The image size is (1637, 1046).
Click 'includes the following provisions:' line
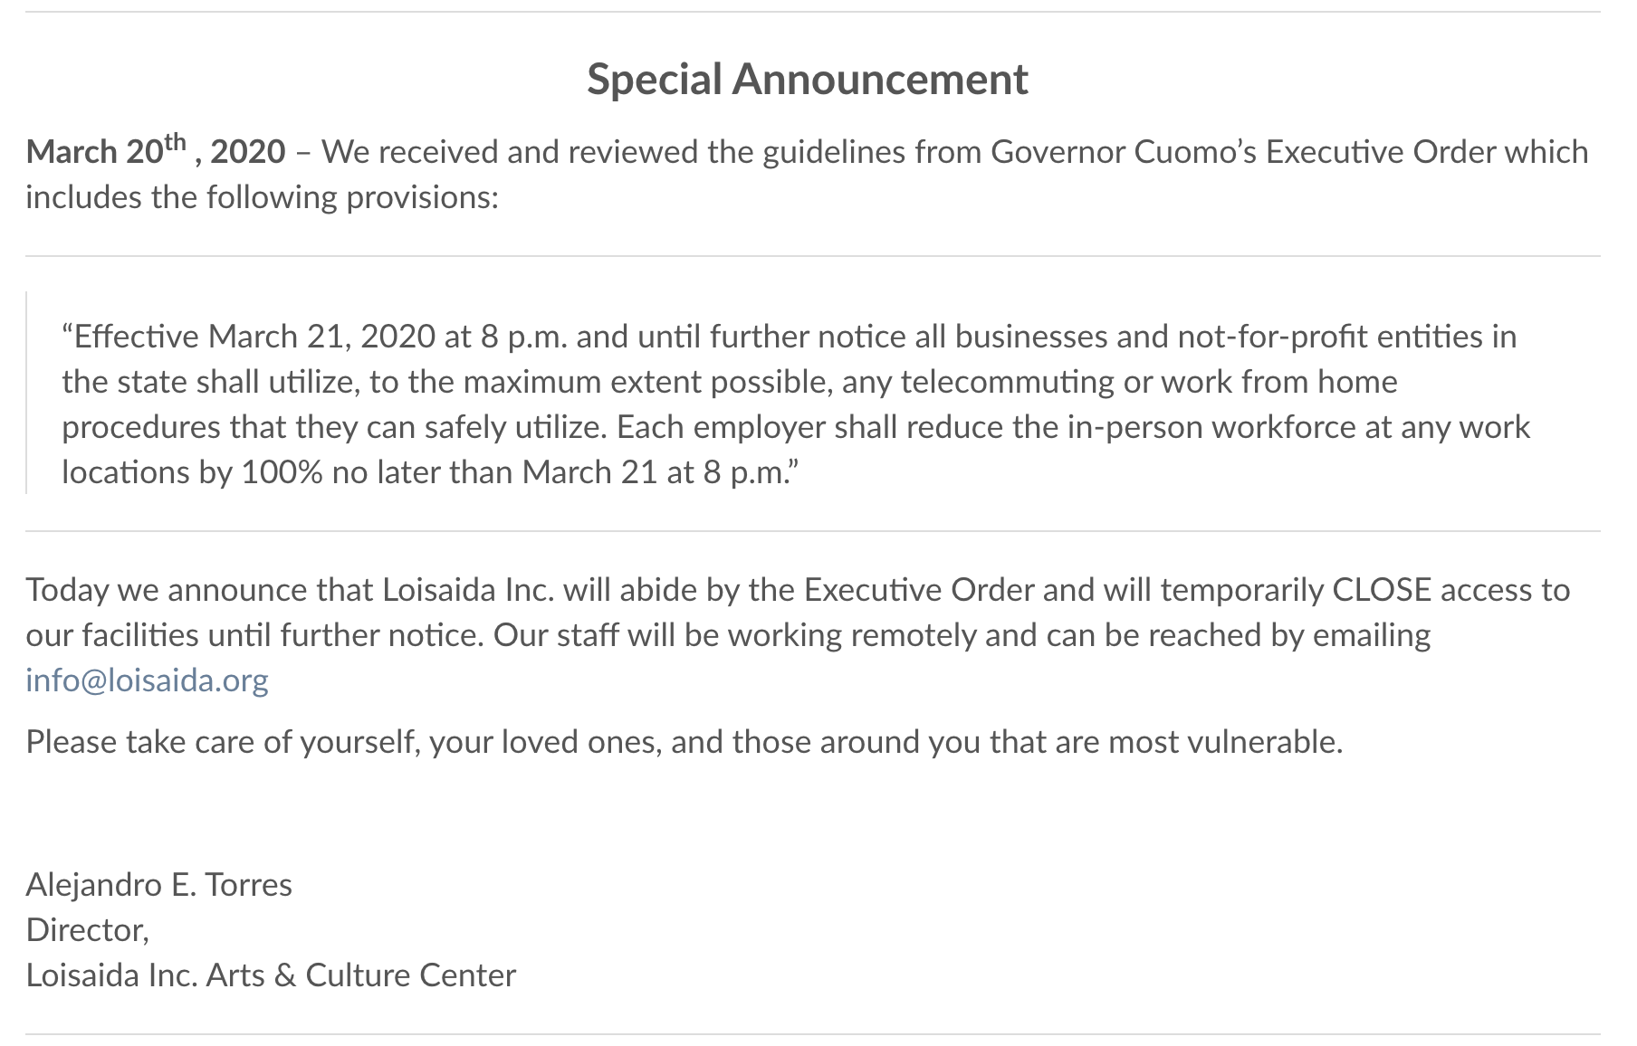(x=263, y=196)
